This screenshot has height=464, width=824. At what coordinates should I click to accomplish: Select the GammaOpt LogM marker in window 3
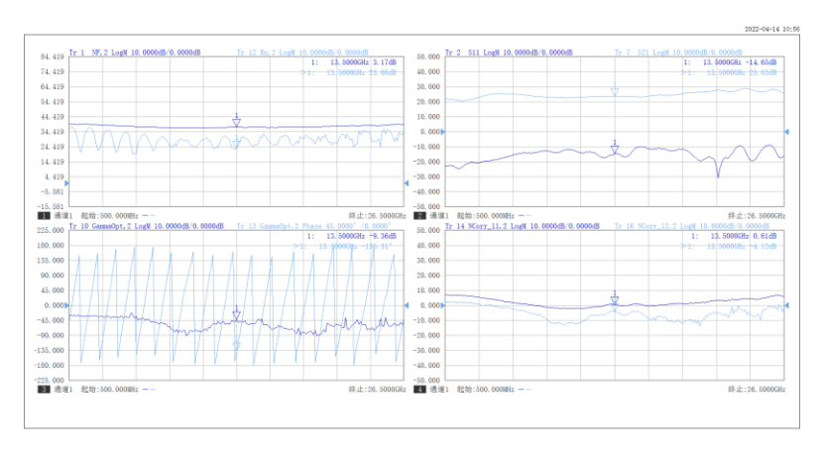pos(236,314)
